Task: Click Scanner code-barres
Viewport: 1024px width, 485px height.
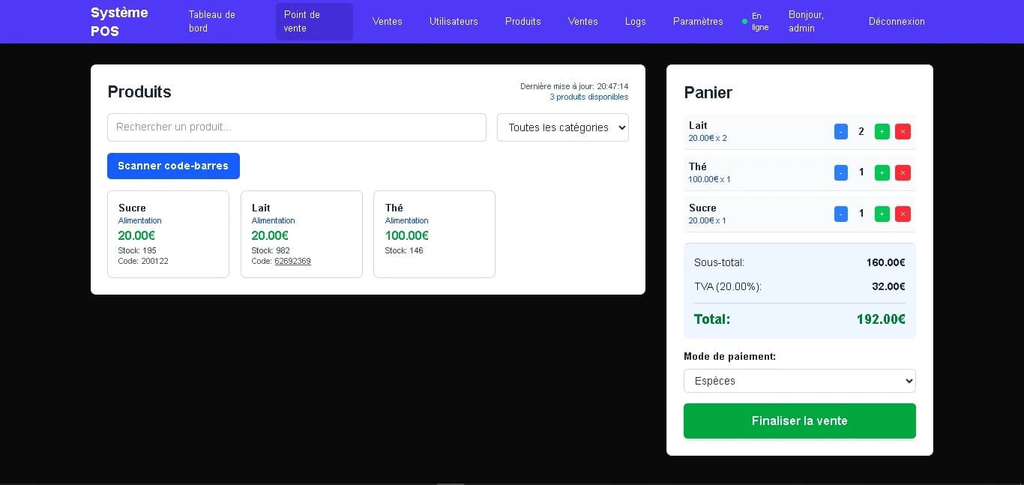Action: click(x=173, y=166)
